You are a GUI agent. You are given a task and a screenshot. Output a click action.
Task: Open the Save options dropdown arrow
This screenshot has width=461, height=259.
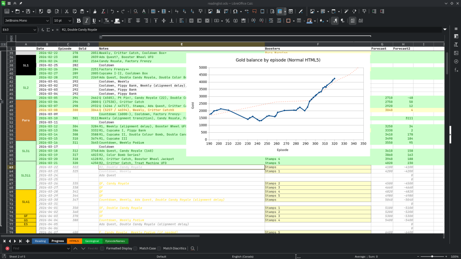click(33, 12)
